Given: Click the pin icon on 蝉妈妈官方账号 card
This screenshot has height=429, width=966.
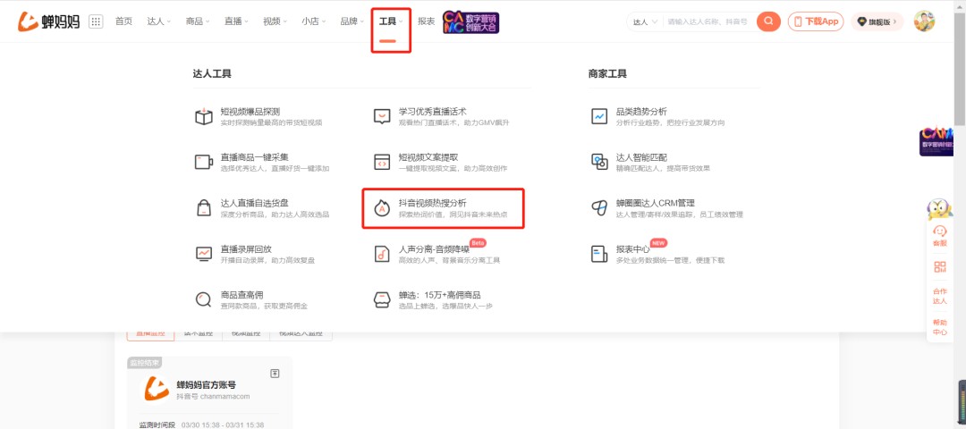Looking at the screenshot, I should click(x=275, y=374).
